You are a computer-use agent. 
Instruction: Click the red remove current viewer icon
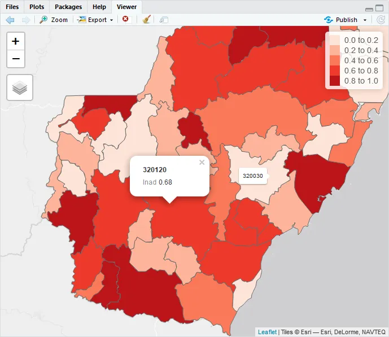[125, 19]
